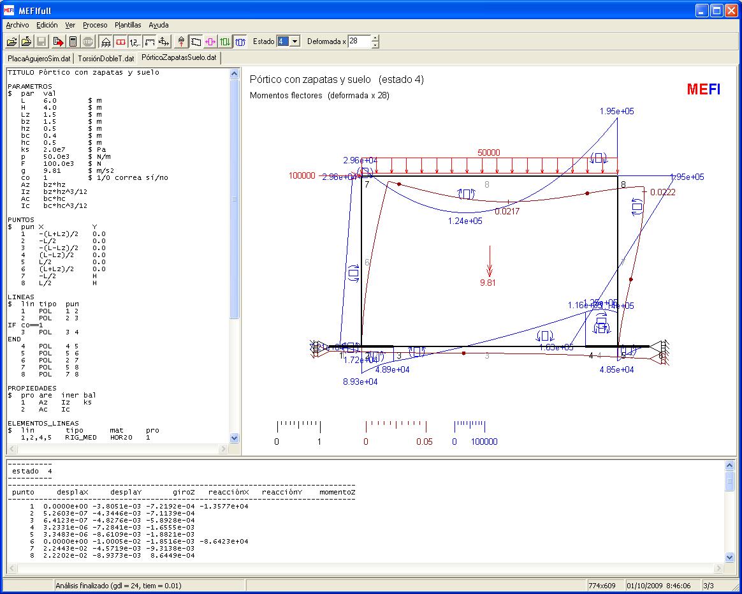The width and height of the screenshot is (742, 594).
Task: Click the calculator toolbar icon
Action: (73, 41)
